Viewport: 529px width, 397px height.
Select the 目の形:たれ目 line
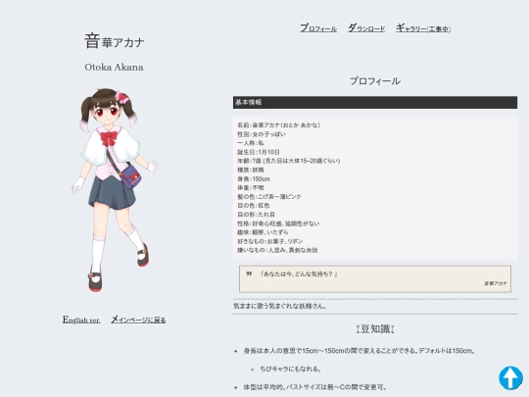(x=256, y=215)
